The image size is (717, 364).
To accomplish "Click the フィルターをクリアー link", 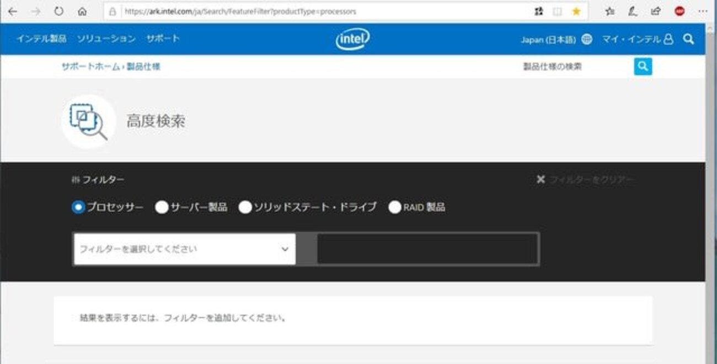I will (592, 180).
